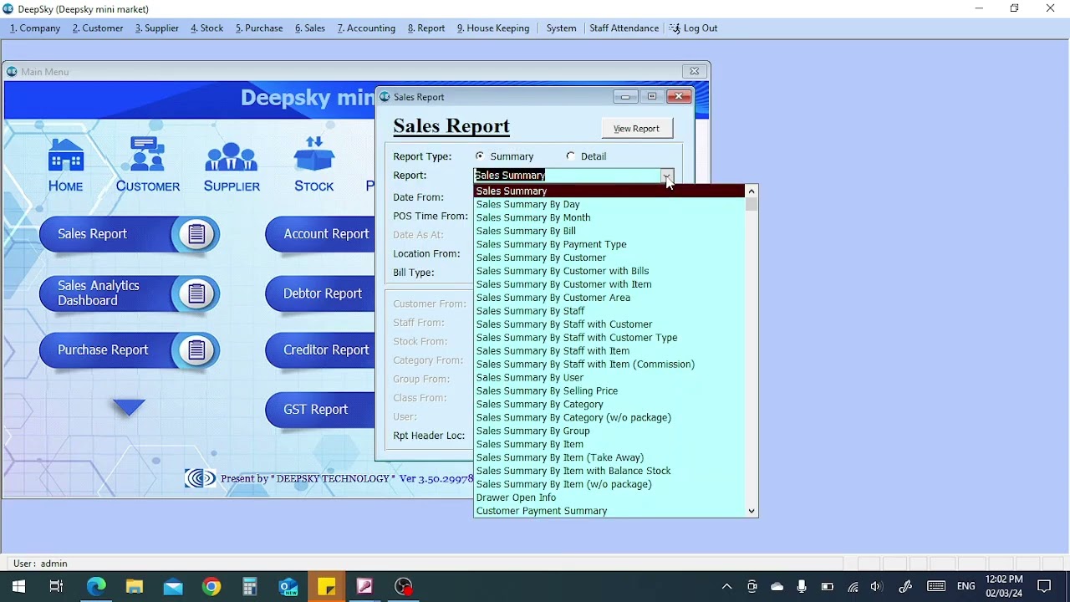1070x602 pixels.
Task: Click the report list scroll down arrow
Action: [752, 511]
